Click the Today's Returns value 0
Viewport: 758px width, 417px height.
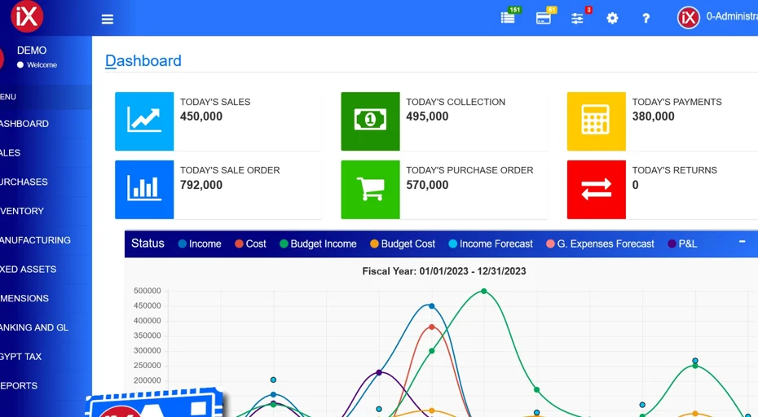coord(635,185)
